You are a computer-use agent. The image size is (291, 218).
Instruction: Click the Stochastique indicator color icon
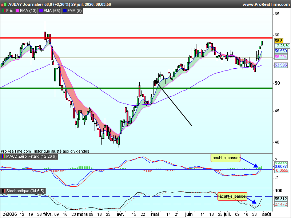(x=4, y=191)
